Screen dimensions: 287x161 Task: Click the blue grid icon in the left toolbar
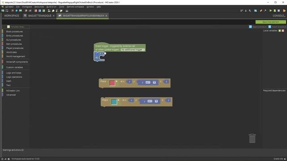(39, 11)
